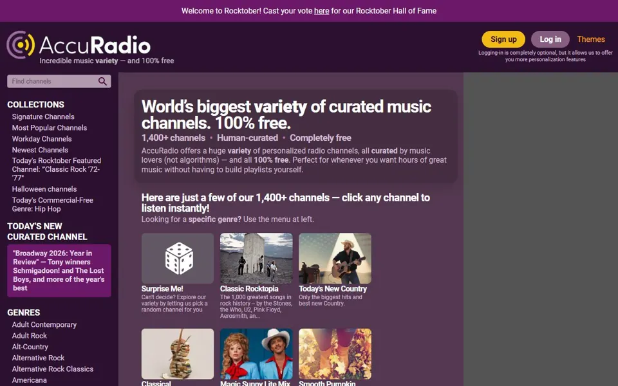Play Today's New Country channel thumbnail
Image resolution: width=618 pixels, height=386 pixels.
pos(335,259)
